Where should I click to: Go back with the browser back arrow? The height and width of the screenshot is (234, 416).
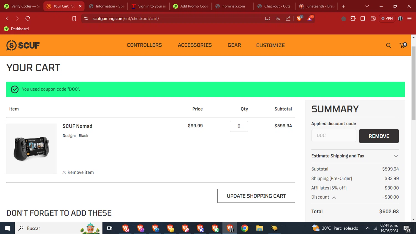click(x=7, y=18)
